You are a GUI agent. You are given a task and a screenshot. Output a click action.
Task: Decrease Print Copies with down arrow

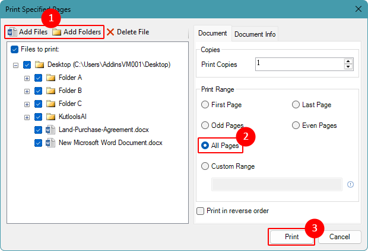(x=348, y=67)
